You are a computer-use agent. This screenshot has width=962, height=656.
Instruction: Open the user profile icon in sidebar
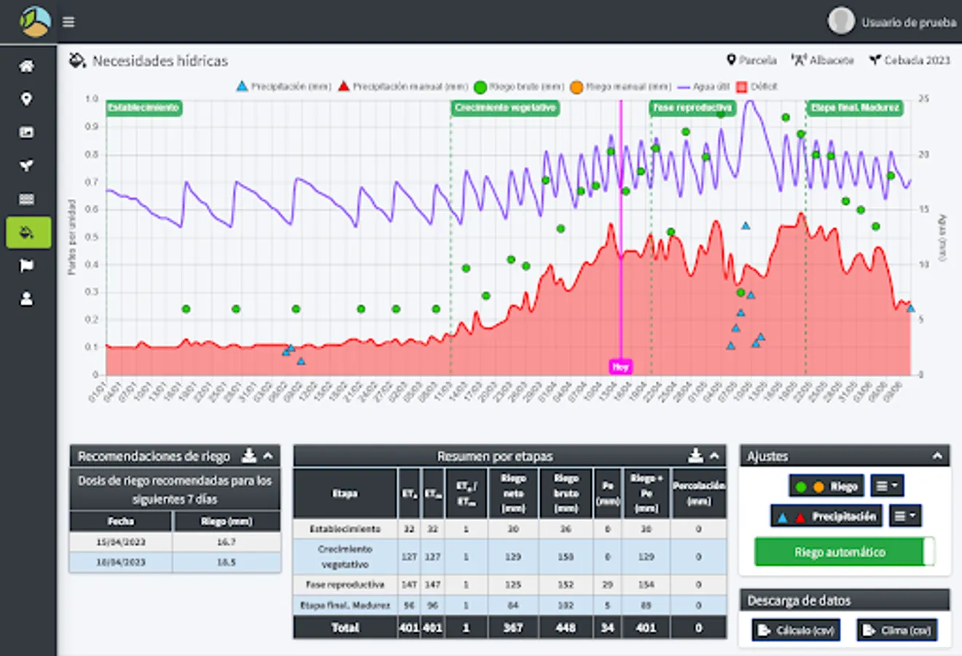point(26,299)
